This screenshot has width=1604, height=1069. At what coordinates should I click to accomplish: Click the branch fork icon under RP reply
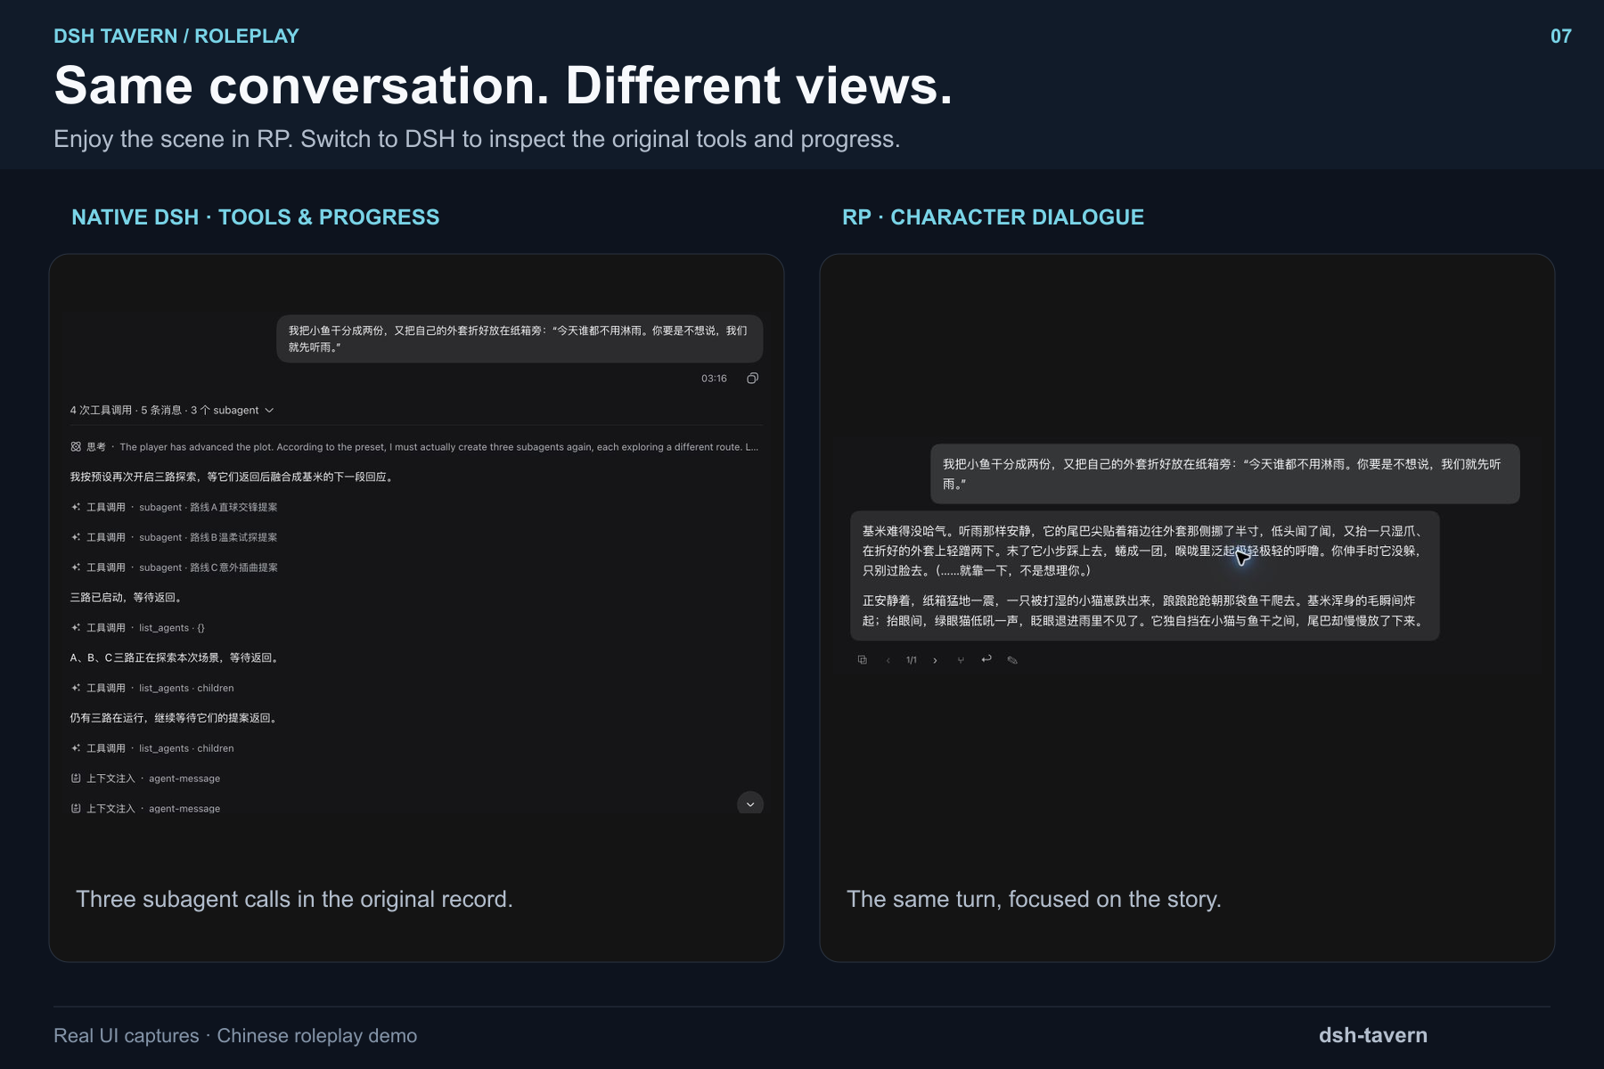tap(961, 660)
